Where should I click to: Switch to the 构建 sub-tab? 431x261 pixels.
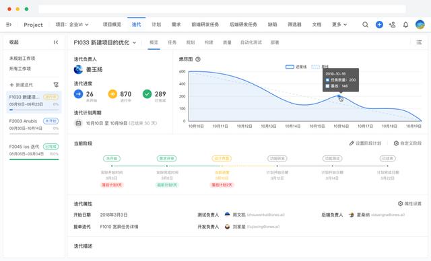[x=209, y=42]
